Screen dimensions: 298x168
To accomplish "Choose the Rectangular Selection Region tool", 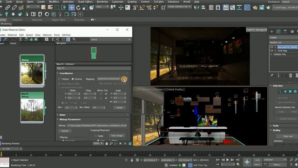I will (x=57, y=7).
